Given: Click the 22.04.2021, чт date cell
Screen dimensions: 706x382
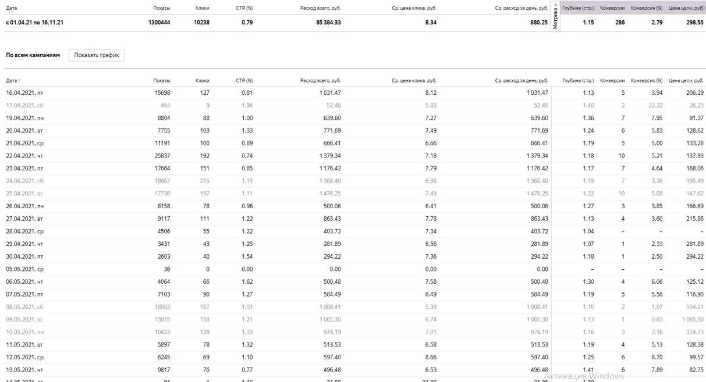Looking at the screenshot, I should pos(24,156).
